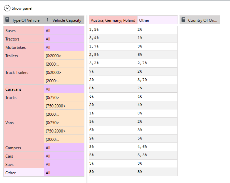Click Vans (750:2000> capacity cell
The image size is (230, 183).
click(64, 130)
